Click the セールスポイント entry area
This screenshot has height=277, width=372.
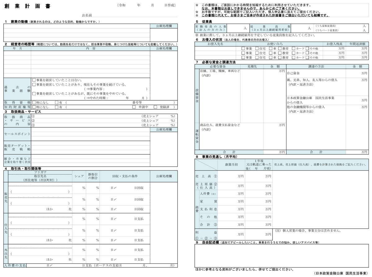(x=91, y=134)
